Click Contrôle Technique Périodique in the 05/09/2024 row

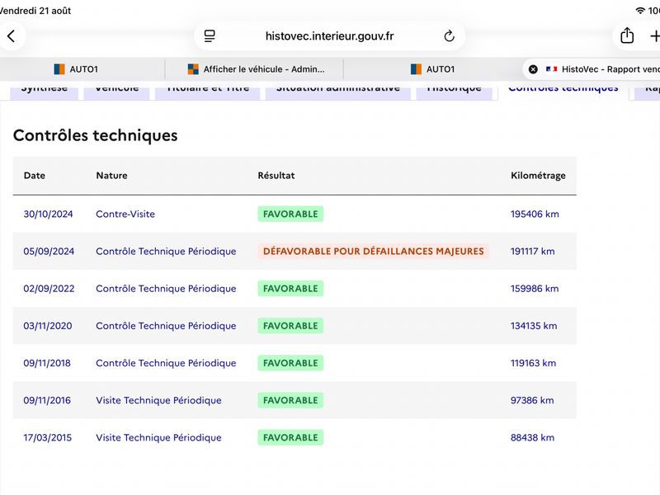coord(166,252)
